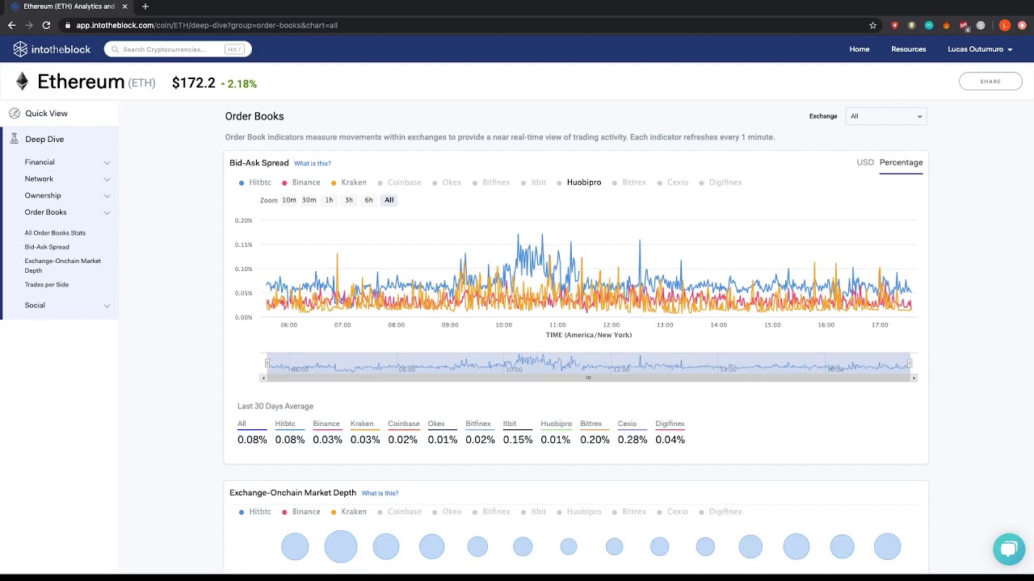Viewport: 1034px width, 581px height.
Task: Toggle Binance series in Bid-Ask Spread
Action: click(301, 182)
